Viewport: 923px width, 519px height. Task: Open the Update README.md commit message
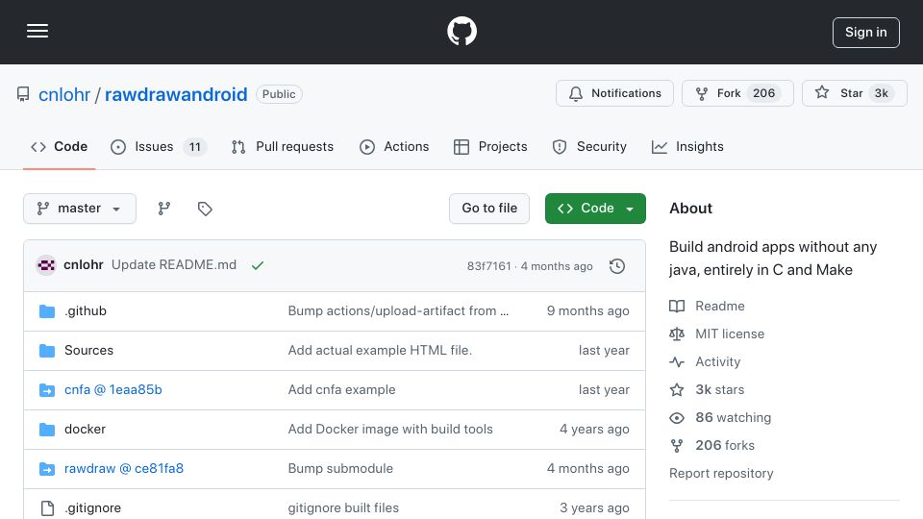click(174, 265)
